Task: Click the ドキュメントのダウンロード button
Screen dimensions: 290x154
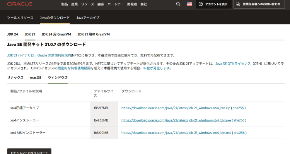Action: click(29, 152)
